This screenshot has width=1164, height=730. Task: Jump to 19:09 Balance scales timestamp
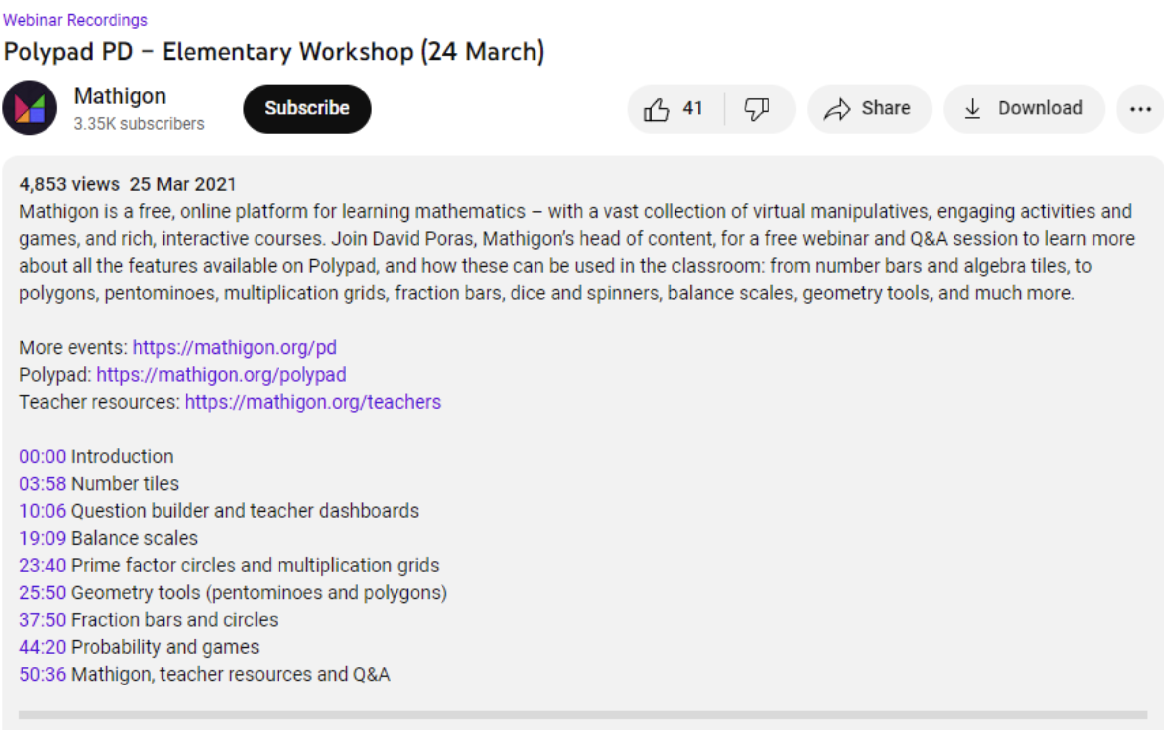pos(42,538)
